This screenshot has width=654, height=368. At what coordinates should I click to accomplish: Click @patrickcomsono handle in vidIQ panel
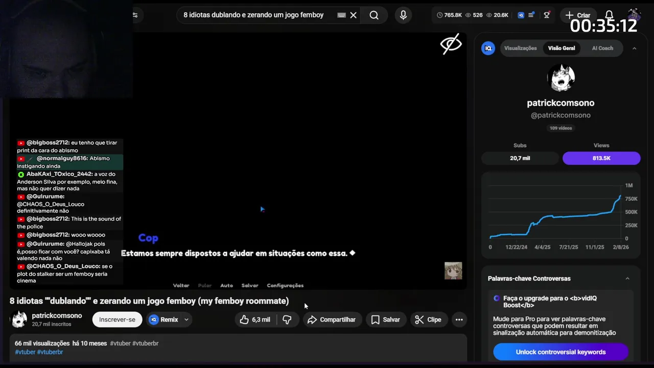[x=560, y=116]
